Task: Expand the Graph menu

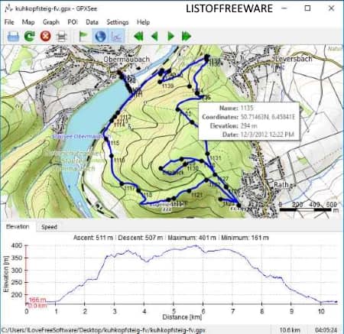Action: tap(51, 22)
